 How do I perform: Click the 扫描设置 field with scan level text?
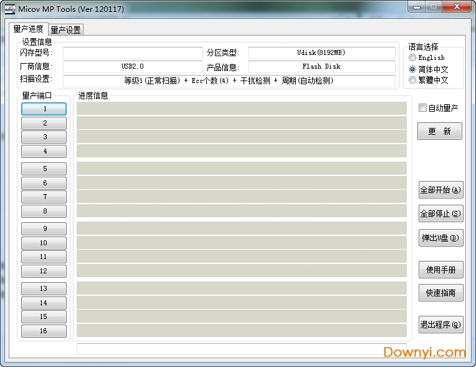[x=229, y=81]
